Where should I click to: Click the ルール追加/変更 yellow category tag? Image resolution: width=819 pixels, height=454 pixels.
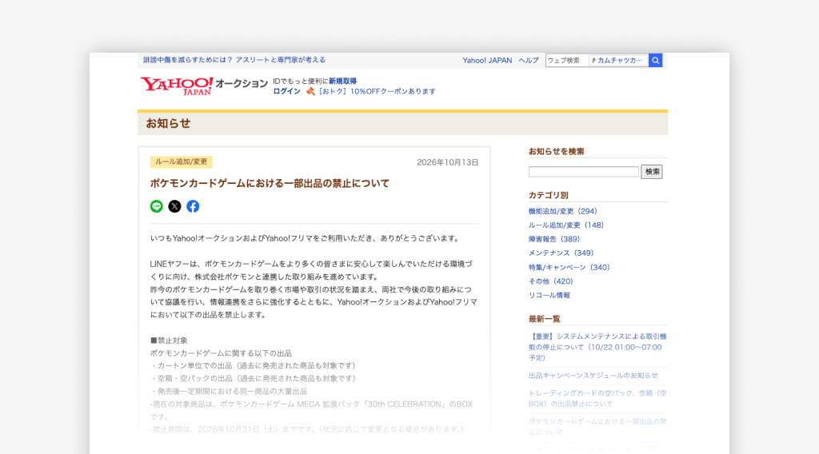[182, 161]
